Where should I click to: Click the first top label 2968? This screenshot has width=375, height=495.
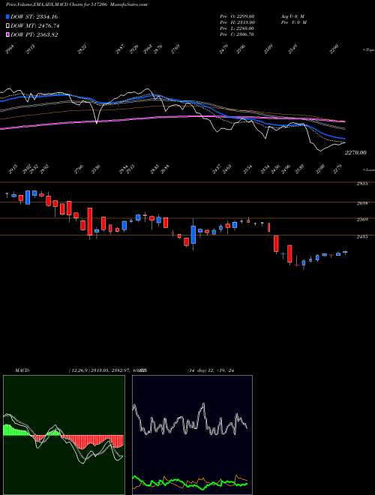[x=10, y=49]
